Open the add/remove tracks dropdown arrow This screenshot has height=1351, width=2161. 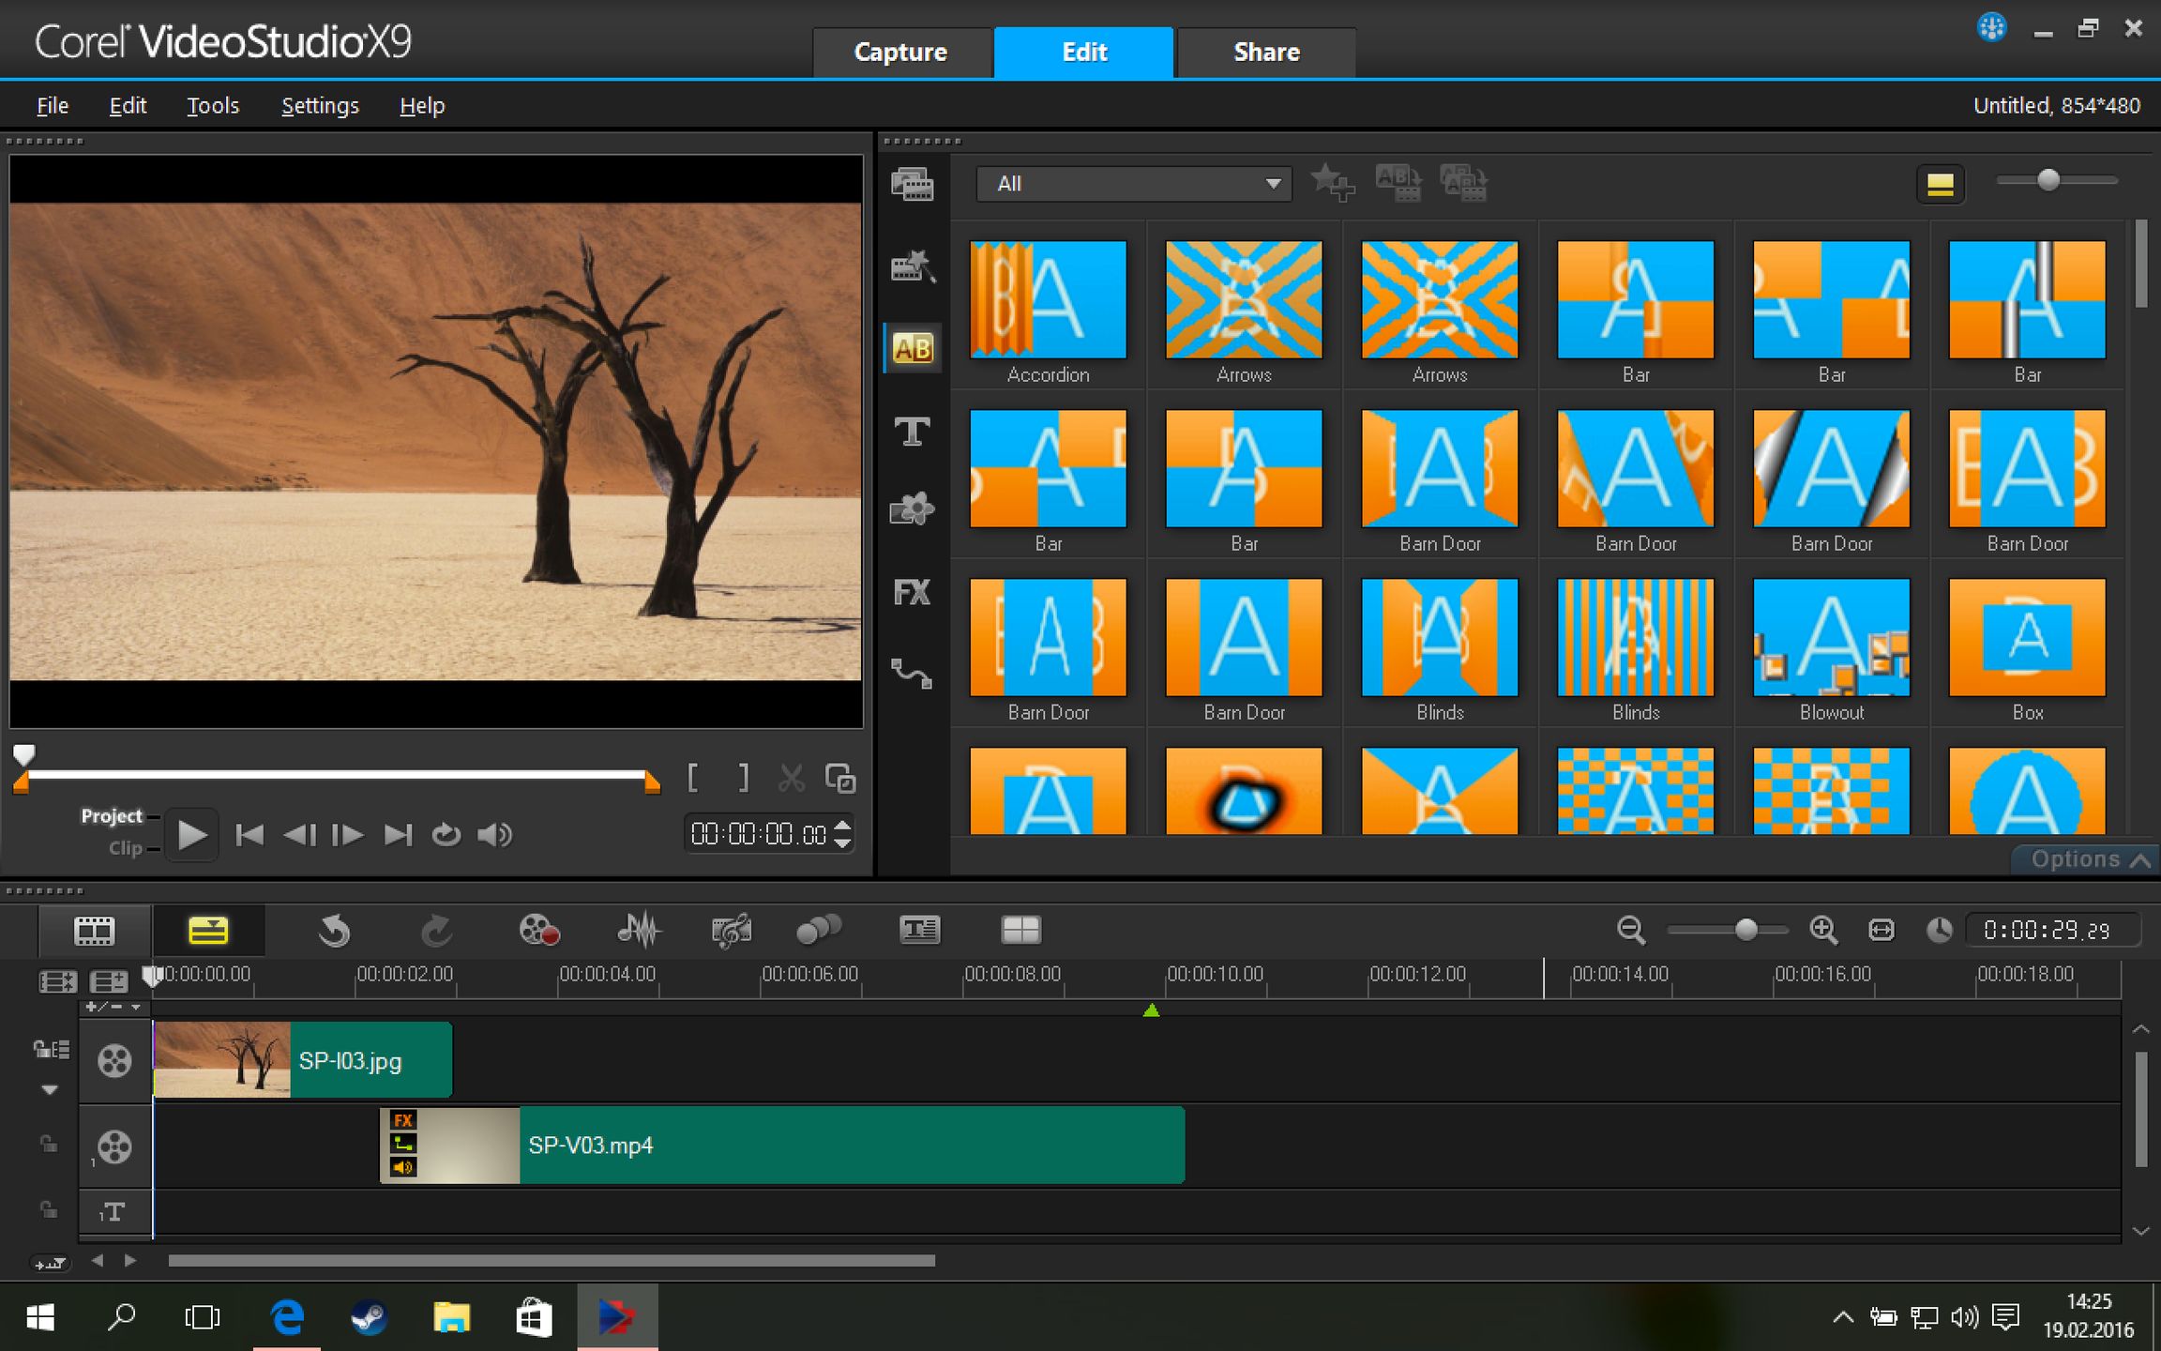click(x=136, y=1007)
